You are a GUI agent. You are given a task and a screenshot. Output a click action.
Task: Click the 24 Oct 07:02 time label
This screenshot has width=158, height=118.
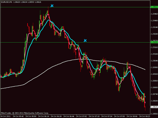[x=81, y=116]
